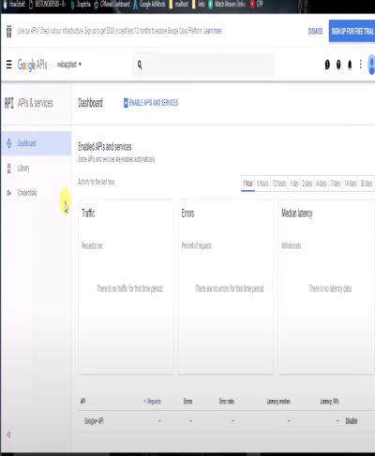Screen dimensions: 375x456
Task: Disable the Google+ API
Action: point(352,420)
